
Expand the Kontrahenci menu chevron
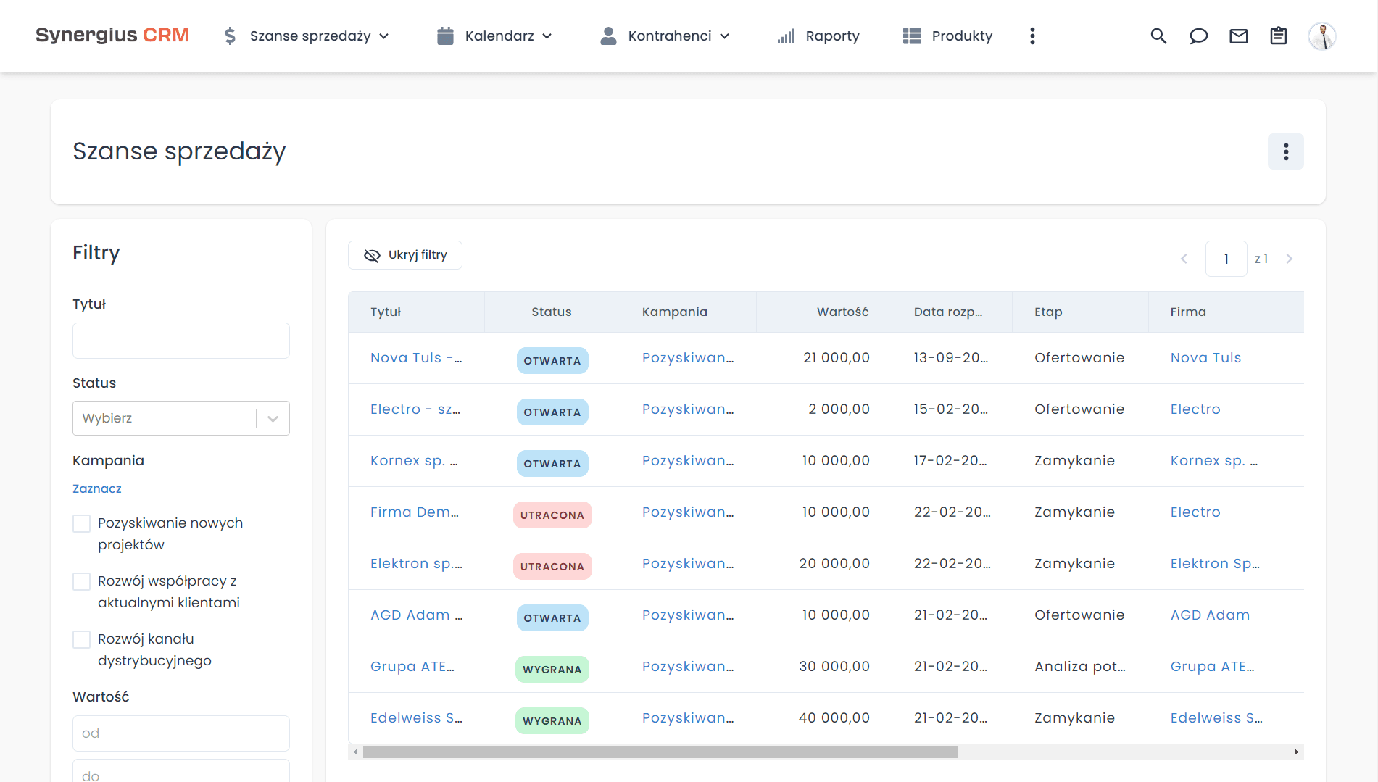pyautogui.click(x=726, y=36)
